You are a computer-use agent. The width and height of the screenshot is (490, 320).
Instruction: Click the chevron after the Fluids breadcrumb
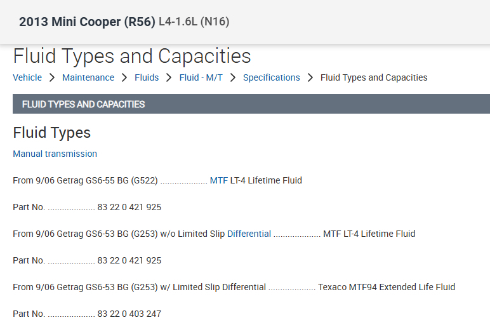pos(169,77)
